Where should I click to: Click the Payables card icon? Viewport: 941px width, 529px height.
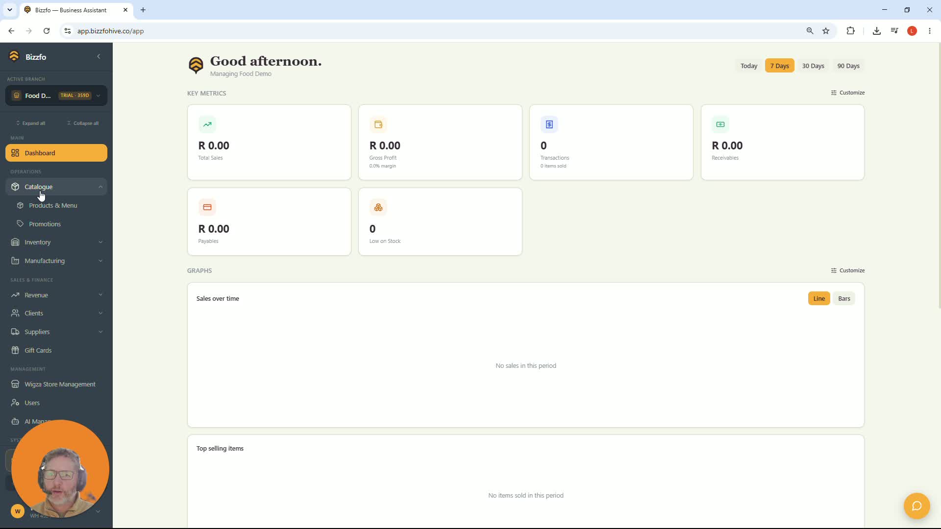point(207,207)
